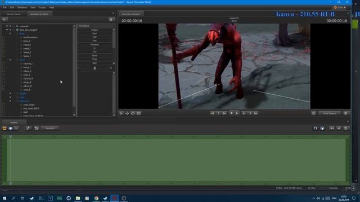
Task: Open the Scripts menu
Action: tap(42, 7)
